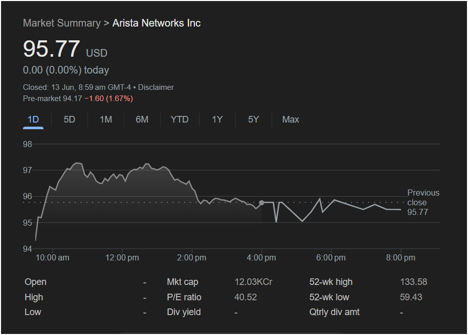Click the 6:00 pm axis label
Image resolution: width=468 pixels, height=335 pixels.
point(331,258)
